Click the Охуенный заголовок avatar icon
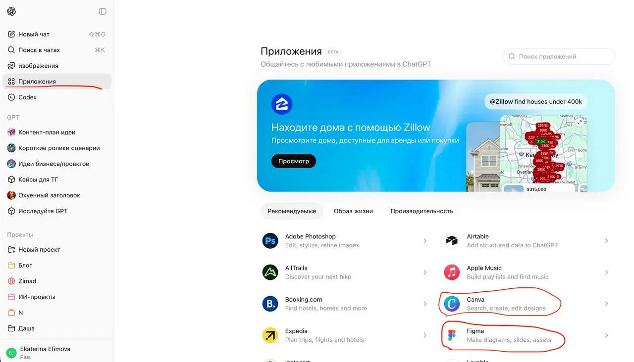The height and width of the screenshot is (362, 634). 11,195
